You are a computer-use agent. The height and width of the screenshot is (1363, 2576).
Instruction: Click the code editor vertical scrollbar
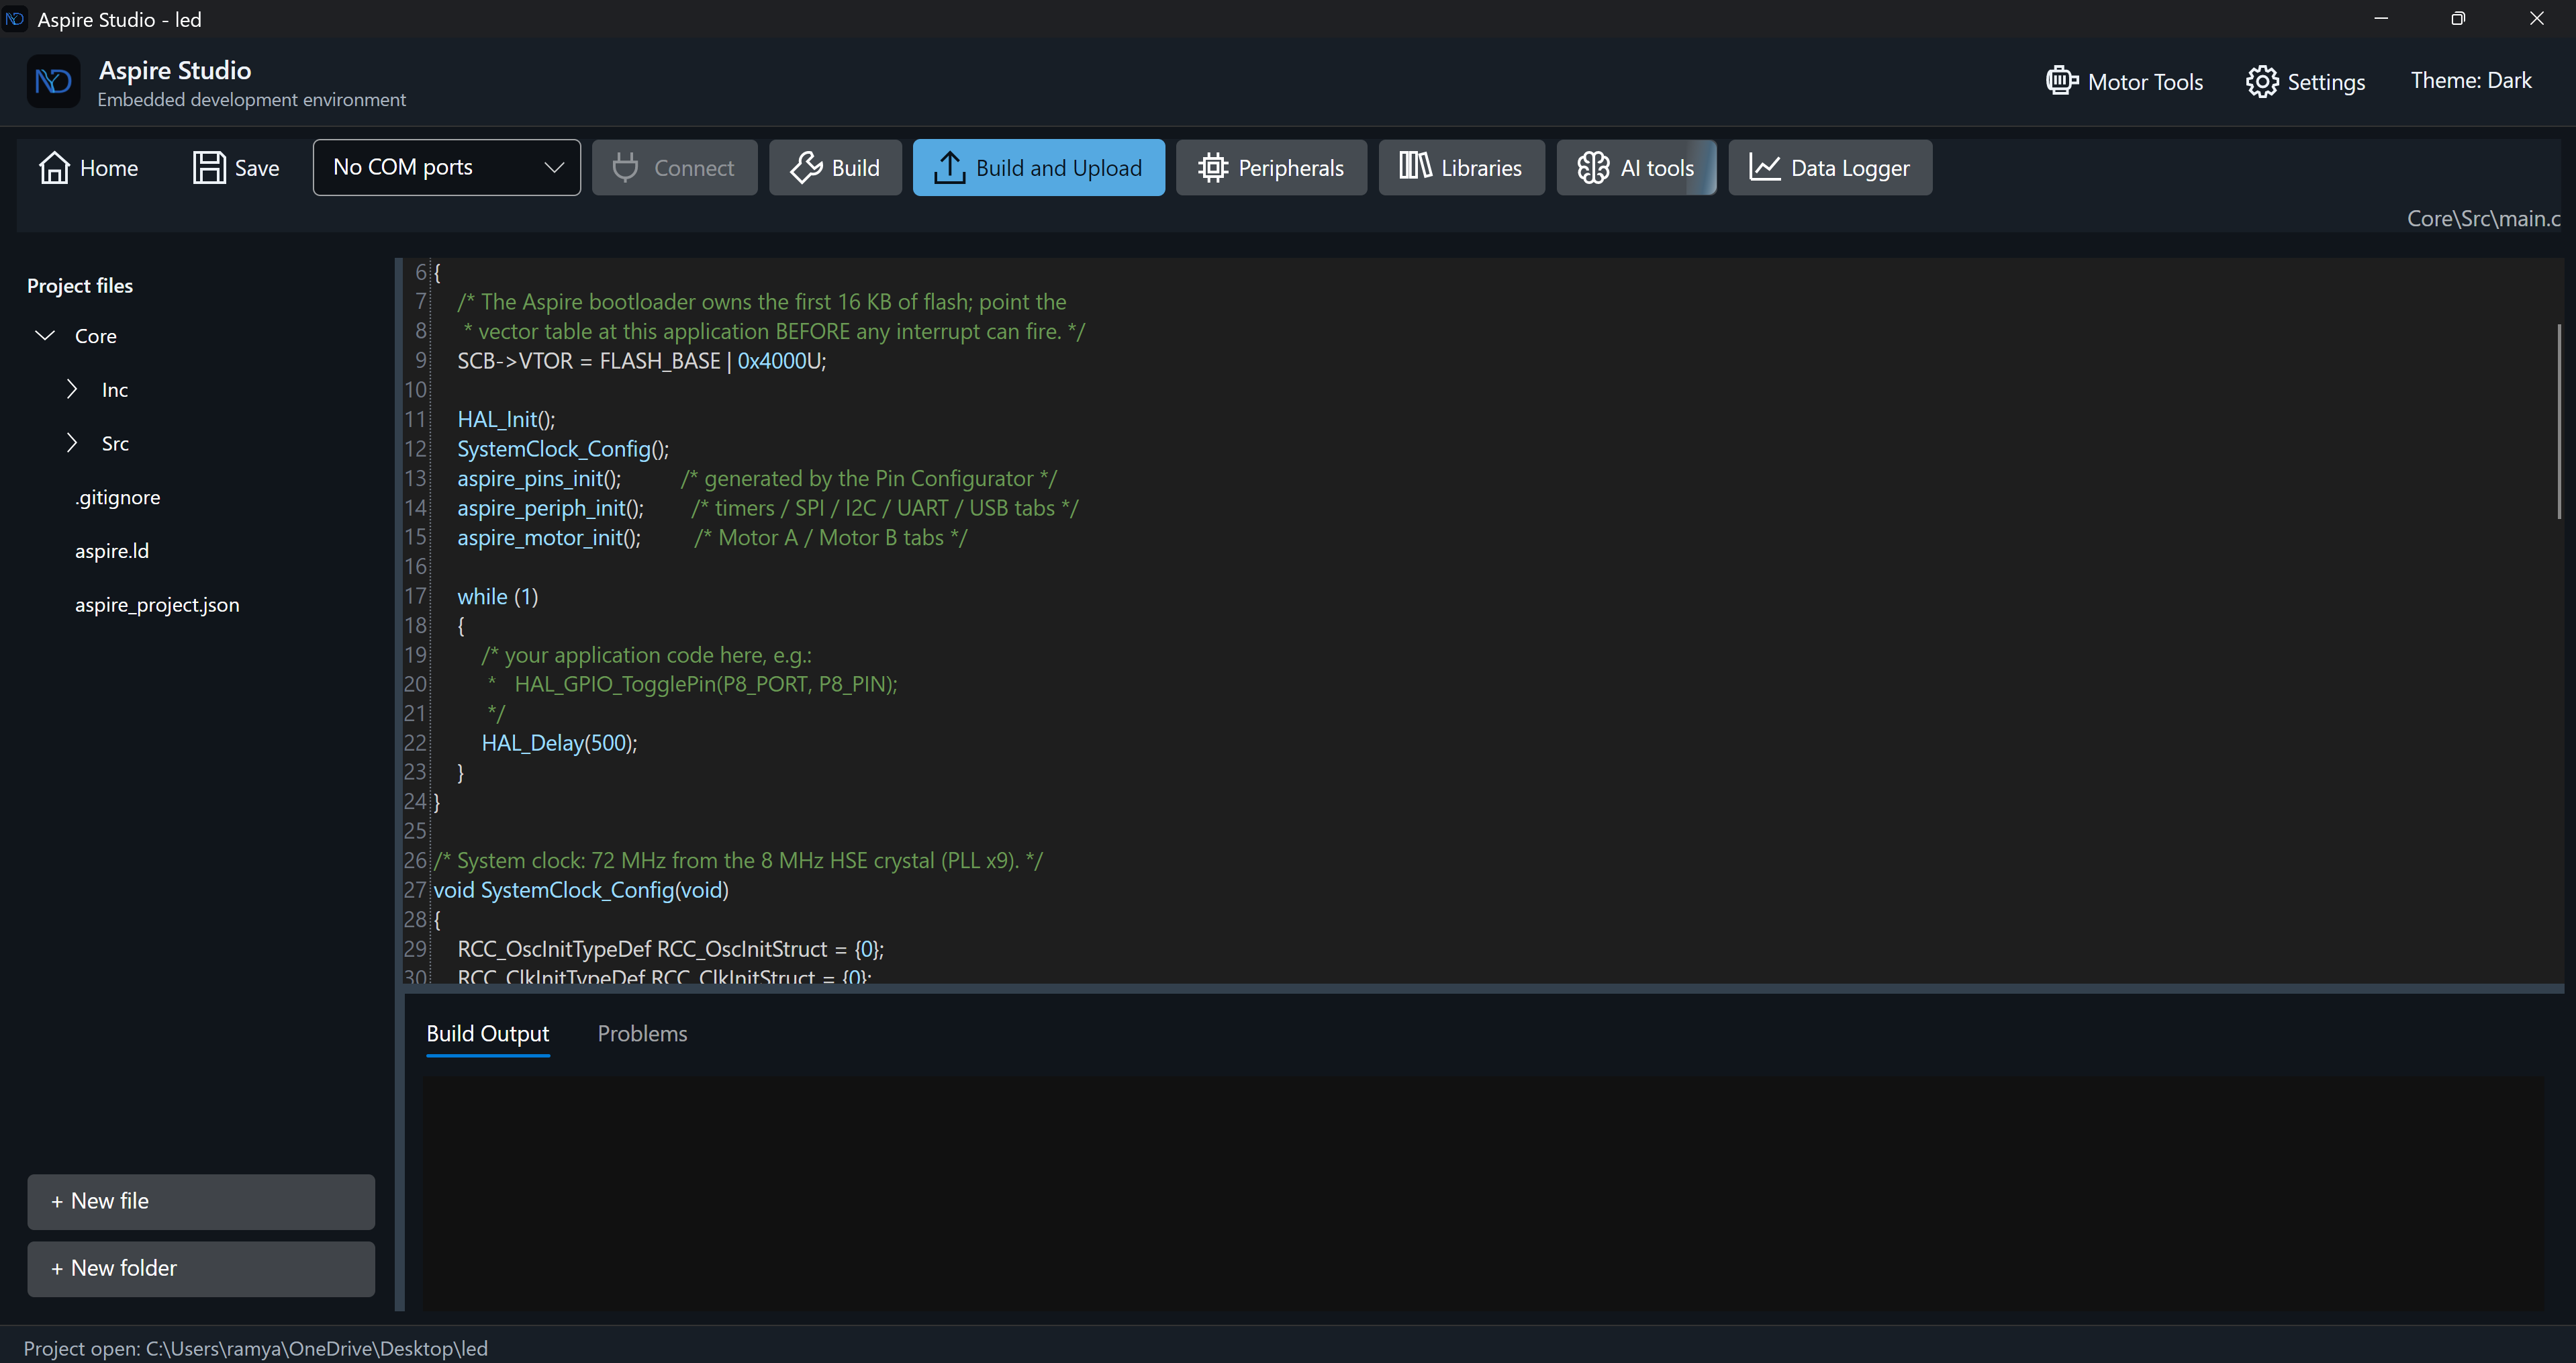click(2560, 420)
